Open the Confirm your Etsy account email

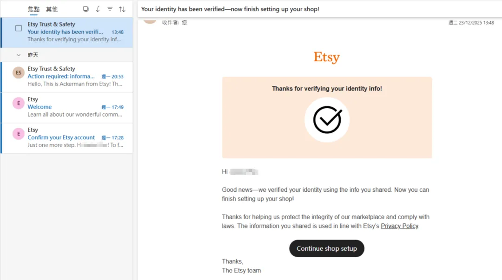(x=74, y=138)
